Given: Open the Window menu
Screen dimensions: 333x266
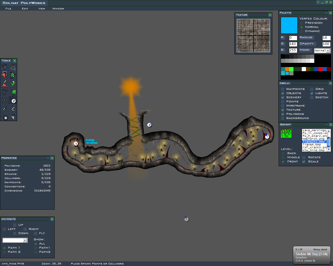Looking at the screenshot, I should coord(58,9).
